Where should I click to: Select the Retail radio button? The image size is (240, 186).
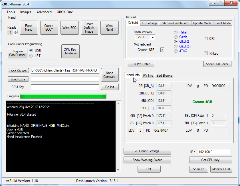176,32
